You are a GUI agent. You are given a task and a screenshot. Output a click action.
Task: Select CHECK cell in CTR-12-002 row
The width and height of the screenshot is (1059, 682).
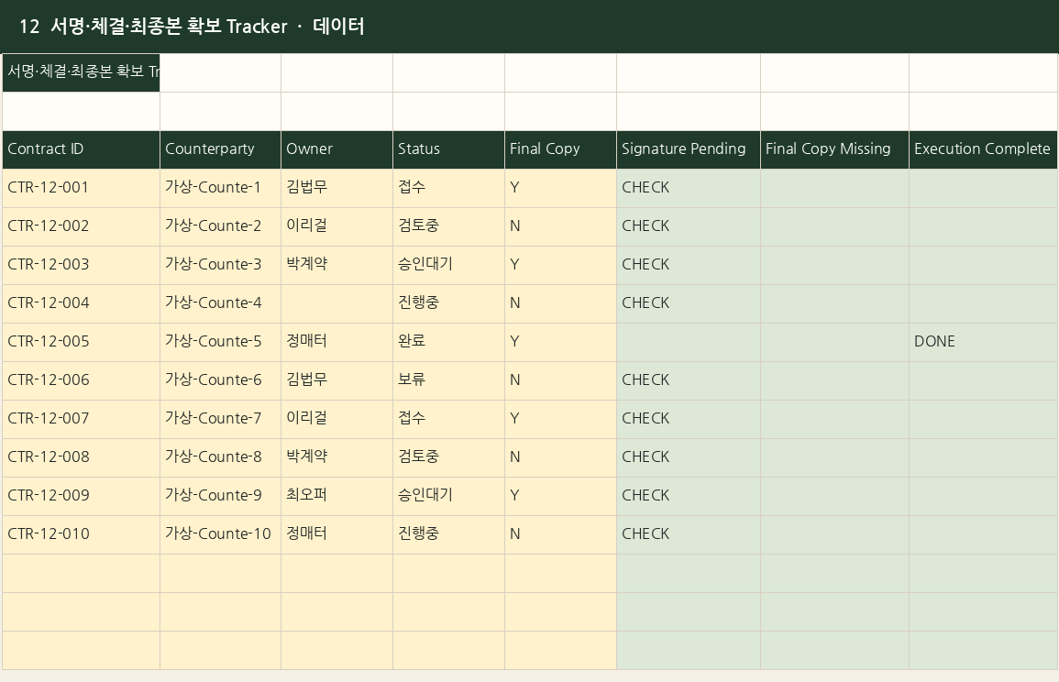pos(689,226)
